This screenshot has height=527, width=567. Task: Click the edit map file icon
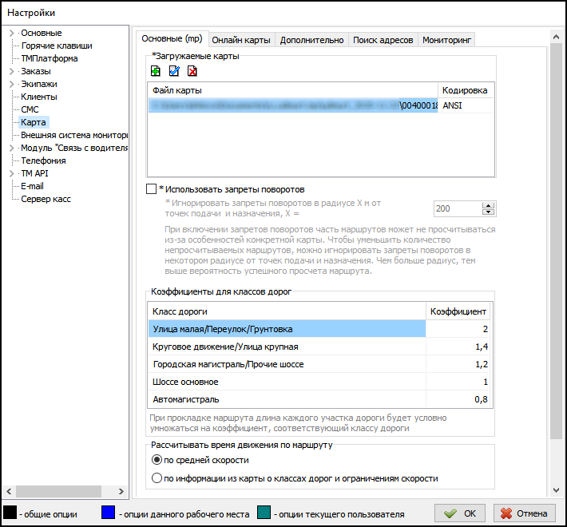(x=174, y=71)
